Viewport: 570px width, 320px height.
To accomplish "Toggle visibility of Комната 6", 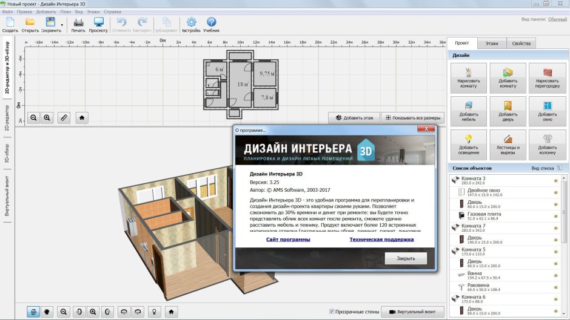I will [x=555, y=299].
